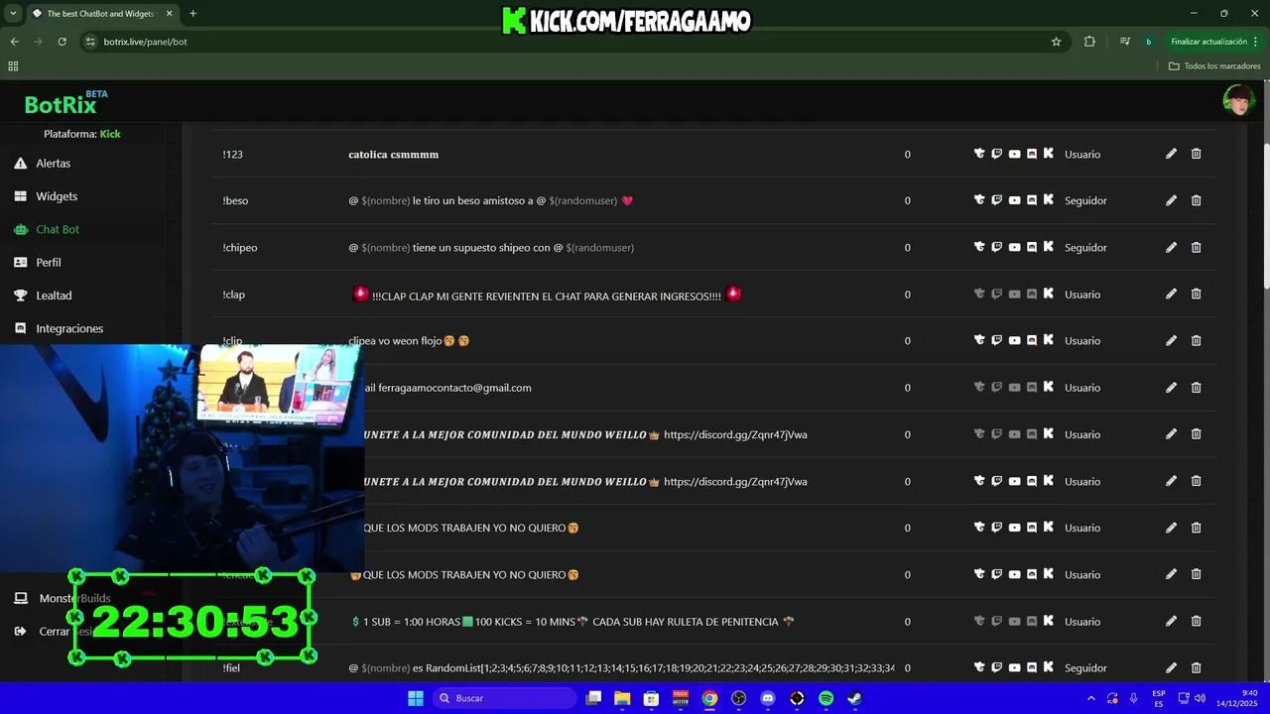Edit the 1 SUB = 1:00 HORAS command
This screenshot has width=1270, height=714.
coord(1171,621)
